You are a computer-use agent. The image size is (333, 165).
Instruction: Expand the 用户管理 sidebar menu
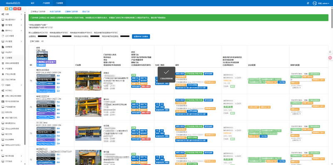(12, 25)
